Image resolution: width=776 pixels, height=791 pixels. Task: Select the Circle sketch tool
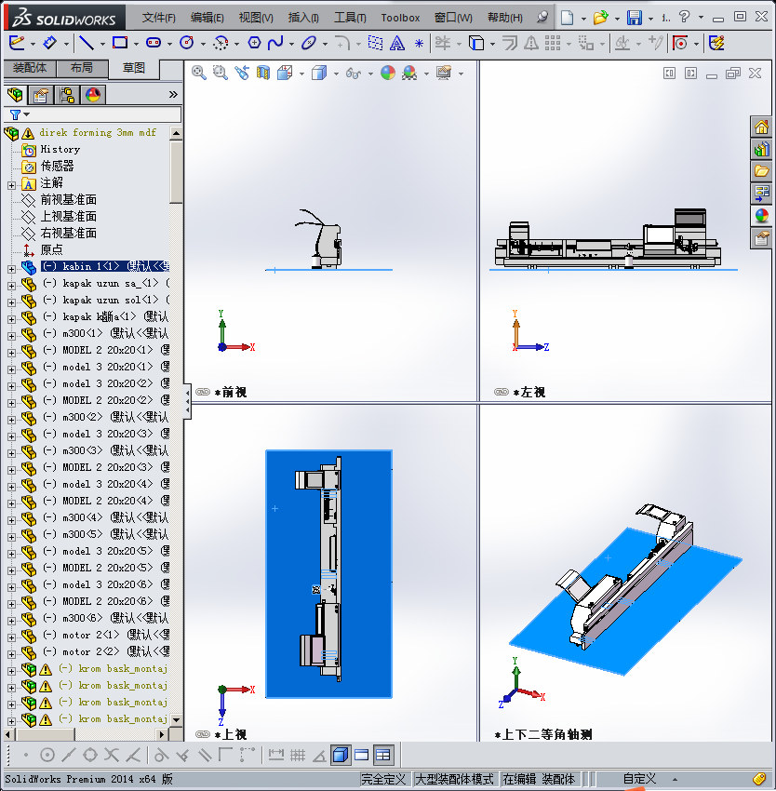pos(187,44)
